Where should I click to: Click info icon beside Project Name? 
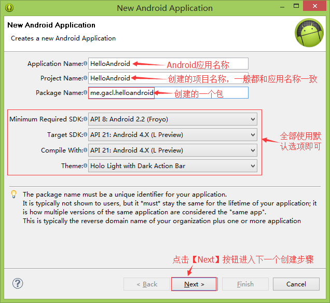[x=85, y=78]
